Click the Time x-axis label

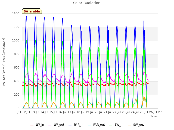pyautogui.click(x=154, y=116)
